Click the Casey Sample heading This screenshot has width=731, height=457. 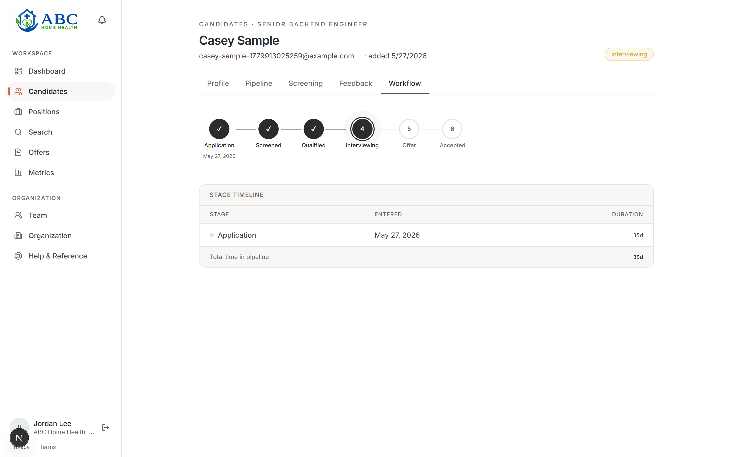(x=239, y=41)
